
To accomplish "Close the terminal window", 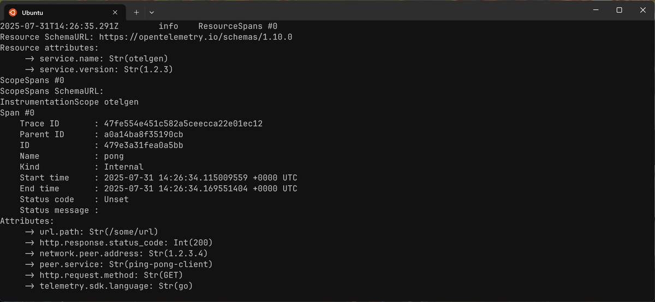I will pos(643,10).
